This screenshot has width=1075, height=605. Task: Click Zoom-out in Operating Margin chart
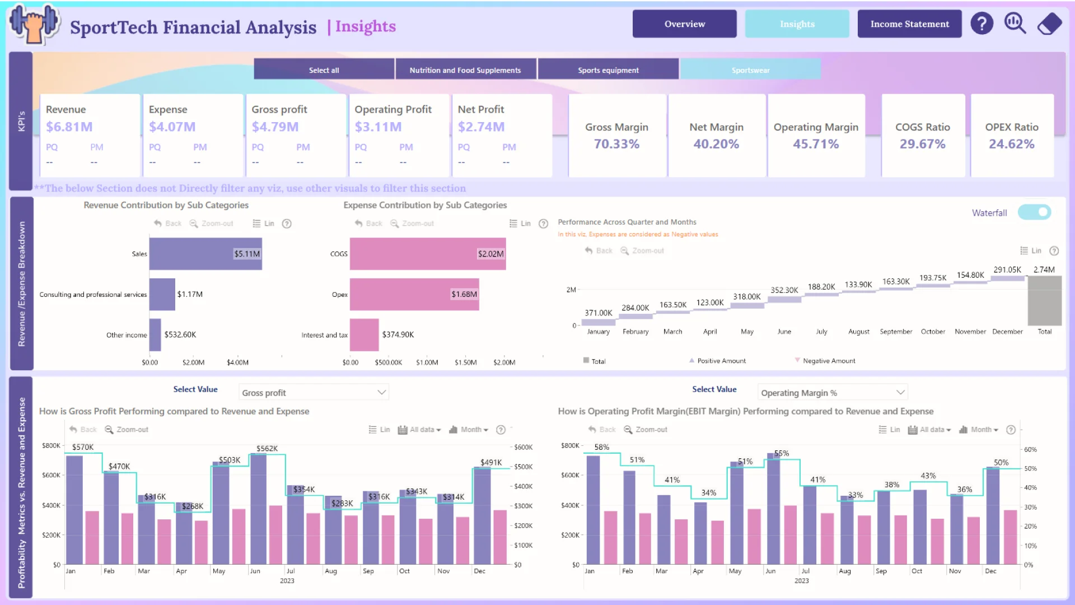click(646, 430)
